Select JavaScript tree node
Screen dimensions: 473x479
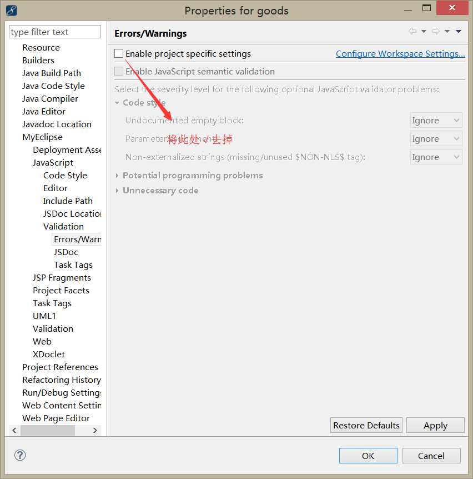coord(53,163)
